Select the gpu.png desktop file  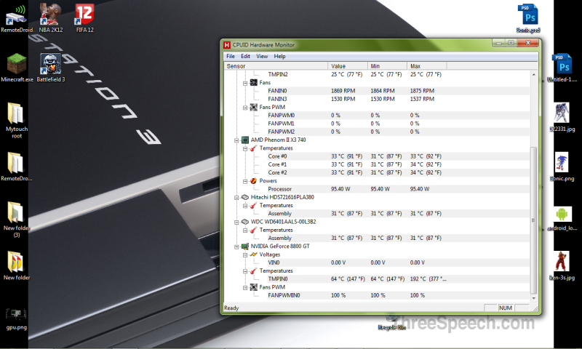point(16,319)
